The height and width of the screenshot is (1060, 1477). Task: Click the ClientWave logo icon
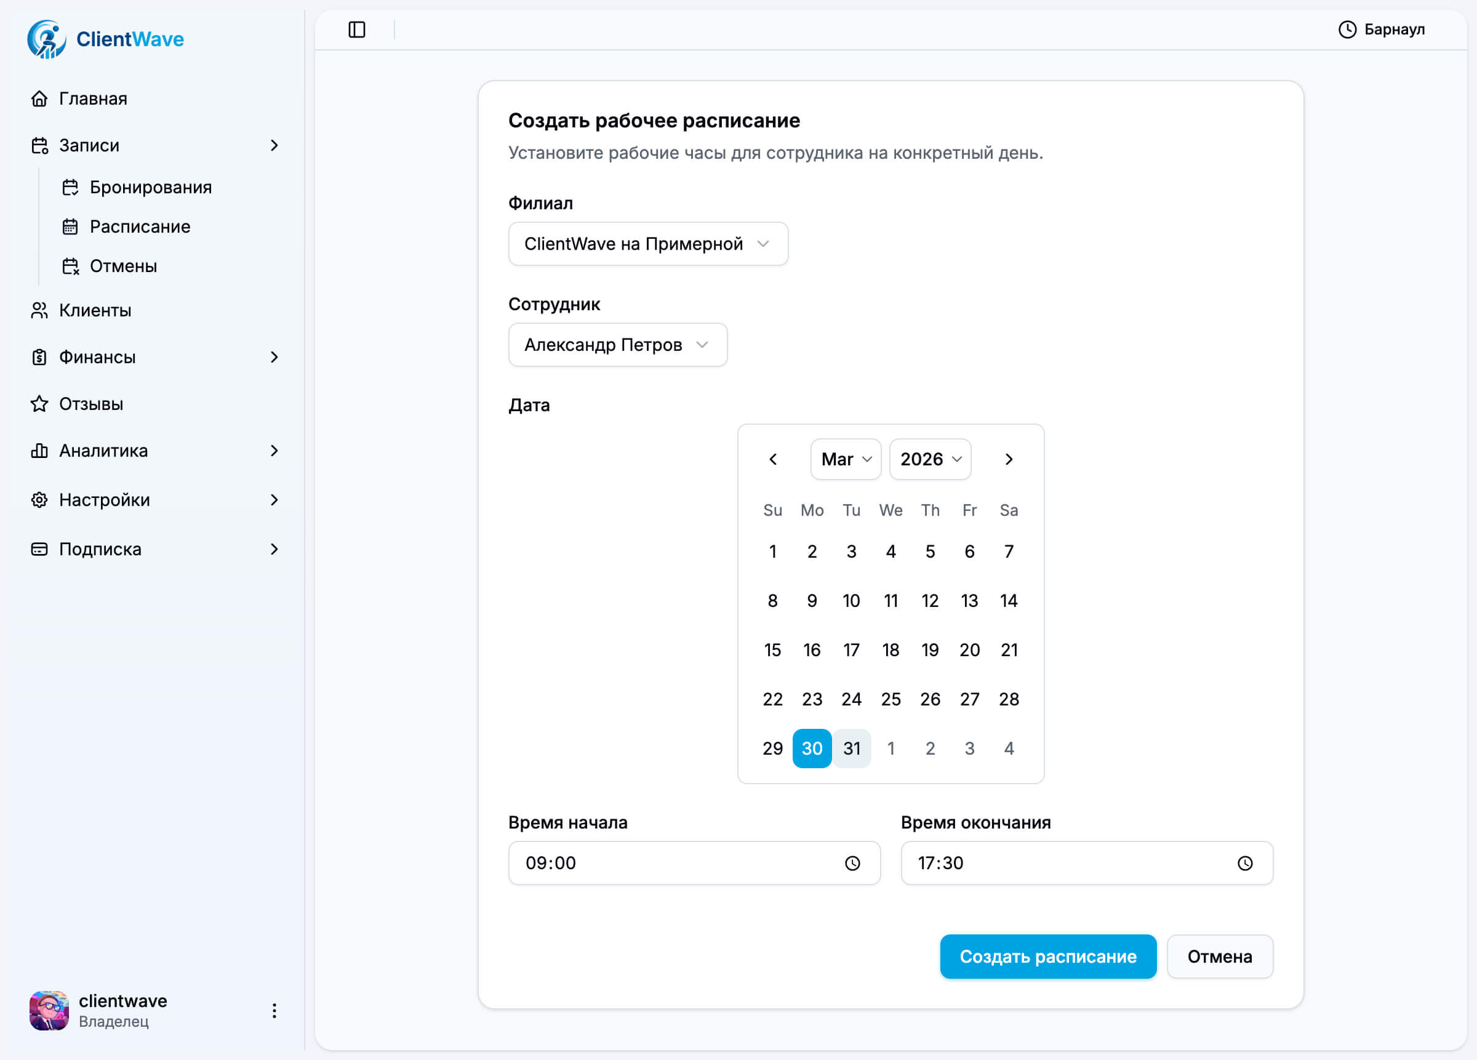coord(46,39)
